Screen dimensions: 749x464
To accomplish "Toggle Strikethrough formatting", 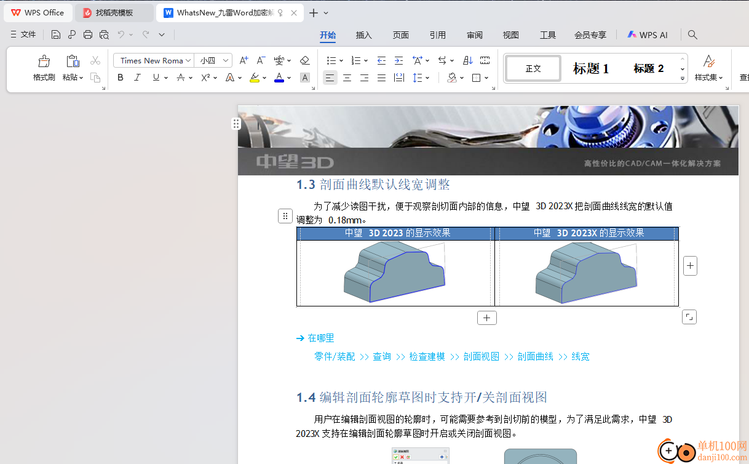I will pos(181,78).
